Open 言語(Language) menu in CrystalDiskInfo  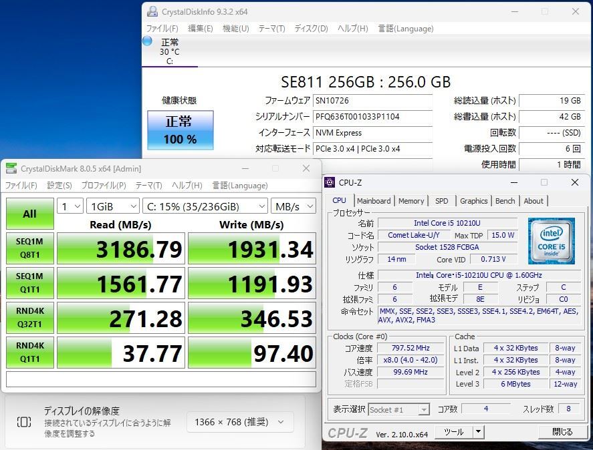pos(406,29)
